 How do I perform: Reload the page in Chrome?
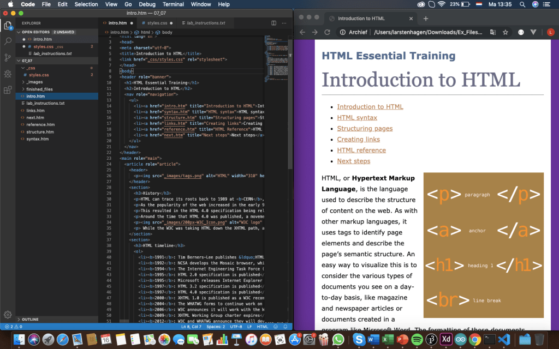click(327, 32)
